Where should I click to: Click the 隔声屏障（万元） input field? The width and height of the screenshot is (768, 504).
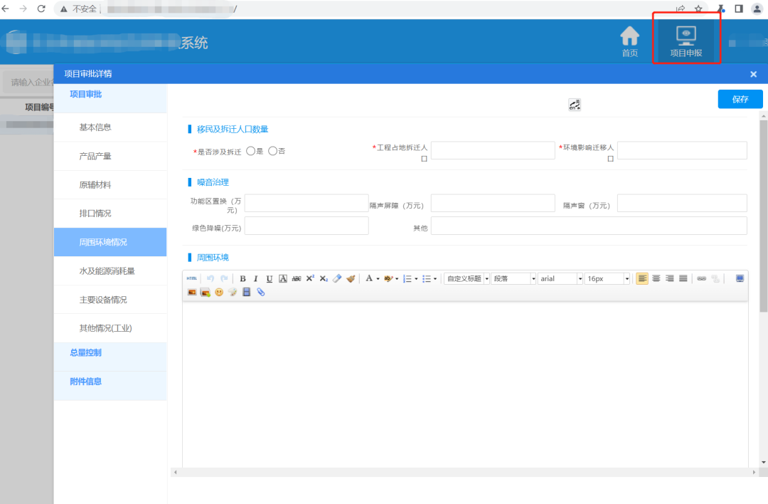[493, 203]
